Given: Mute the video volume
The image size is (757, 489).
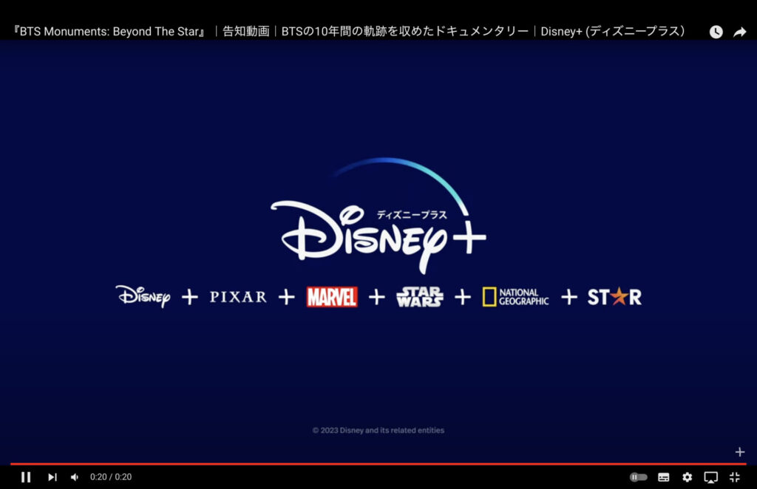Looking at the screenshot, I should point(75,477).
